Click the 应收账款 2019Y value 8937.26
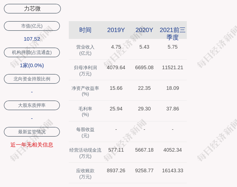 coord(116,171)
